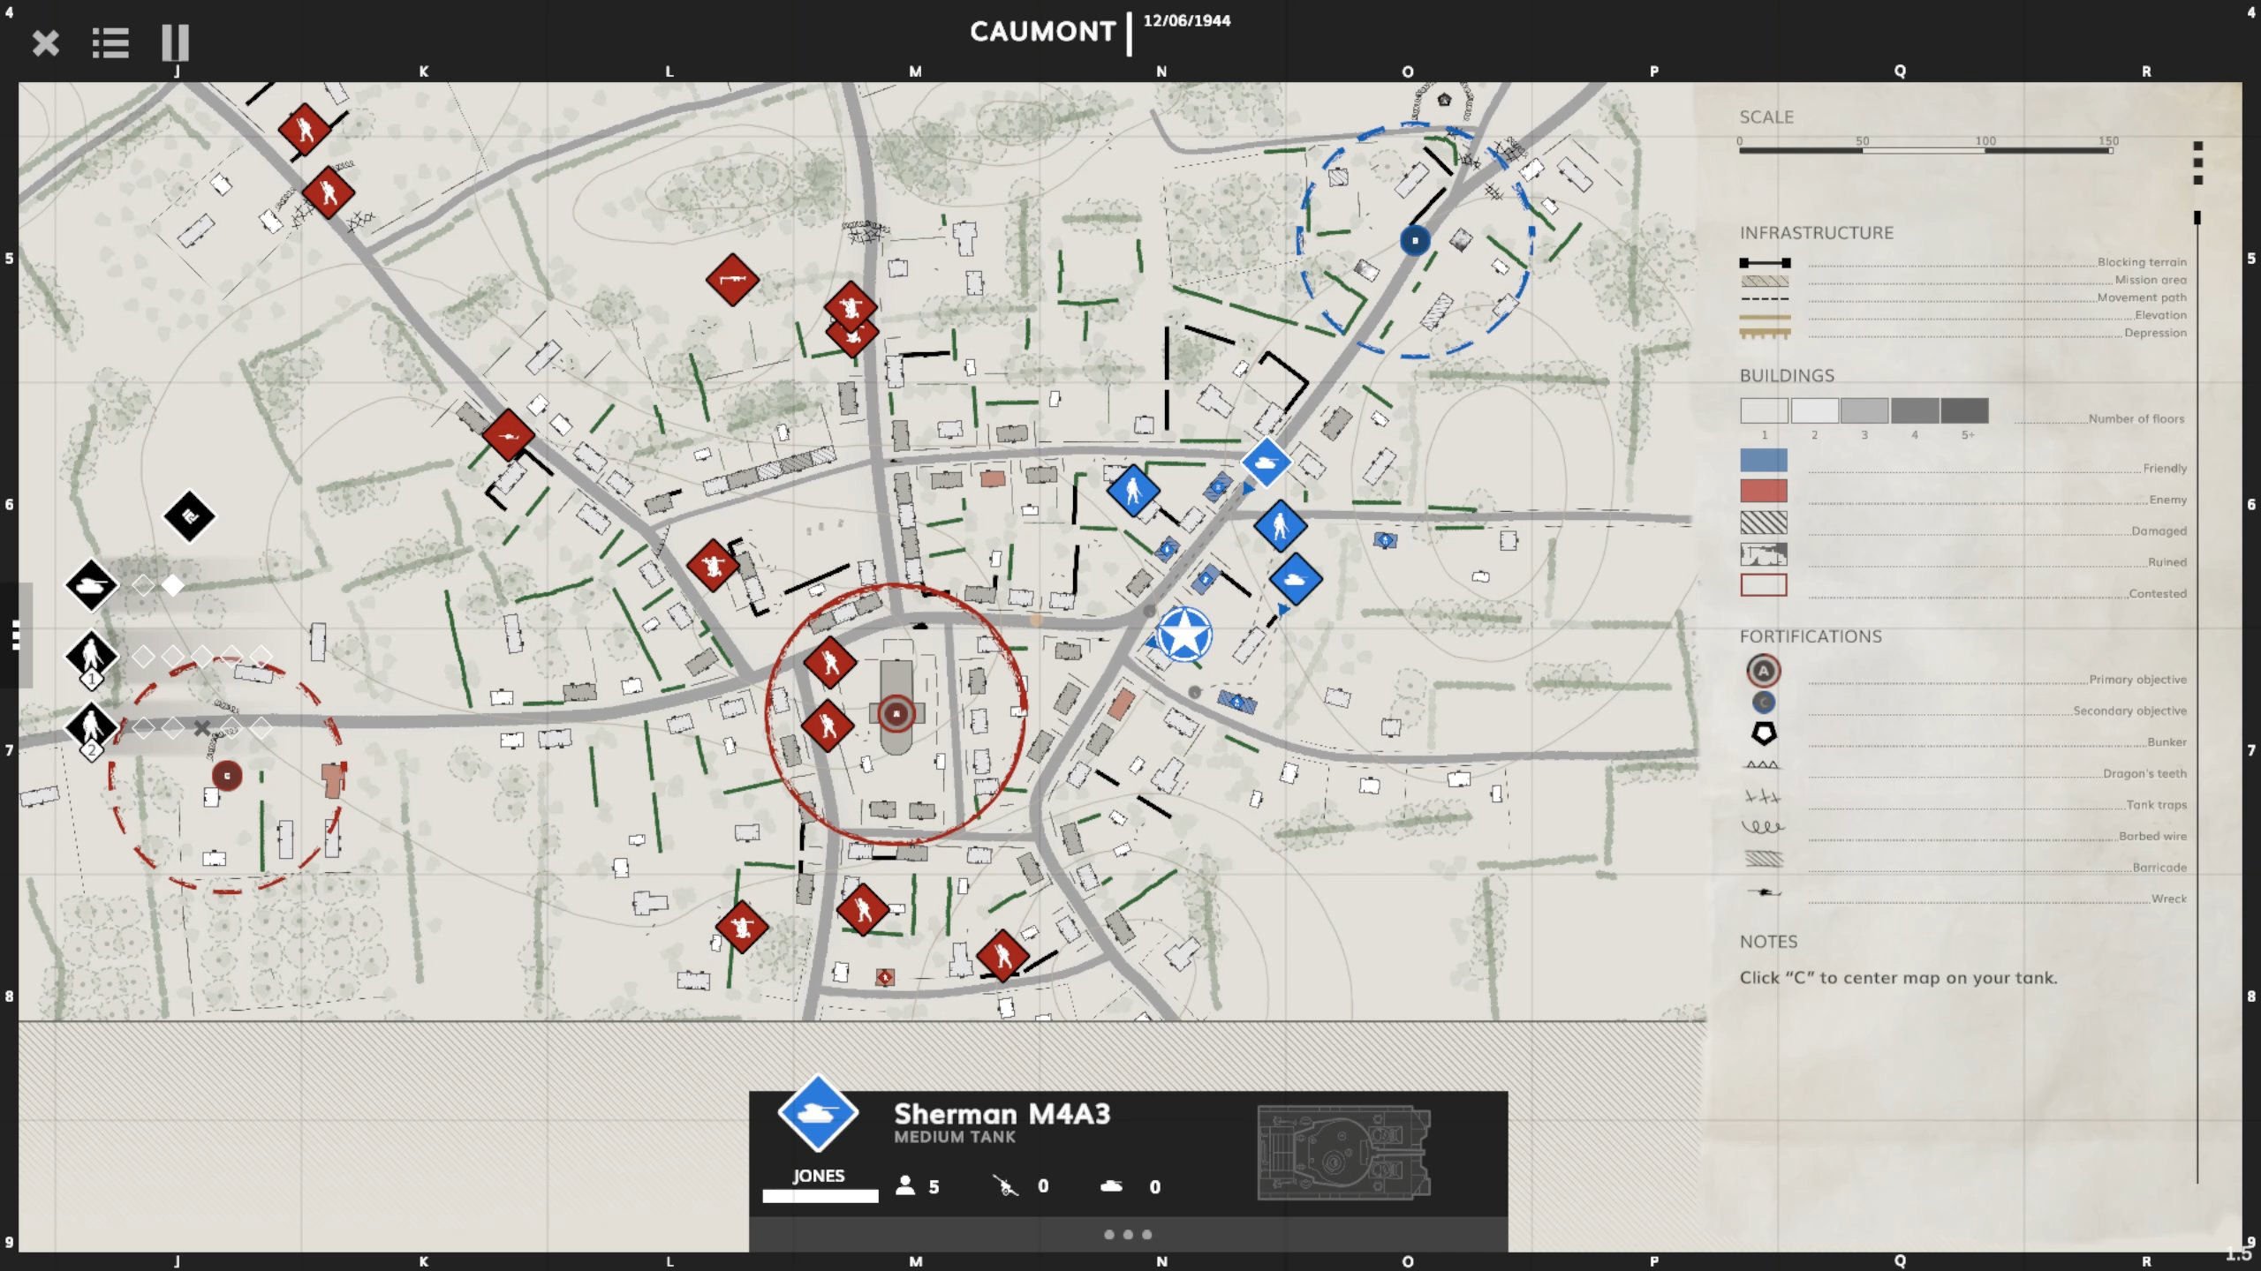Toggle the filled white diamond beside the tank unit
This screenshot has height=1271, width=2261.
click(x=173, y=584)
